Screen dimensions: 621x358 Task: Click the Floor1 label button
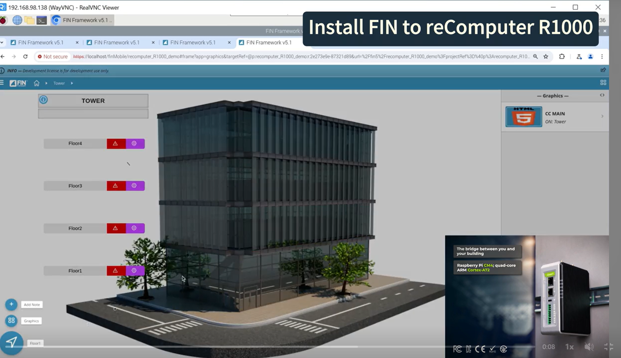pos(75,271)
